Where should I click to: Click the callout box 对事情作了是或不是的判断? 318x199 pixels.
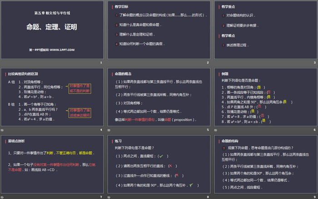click(79, 88)
